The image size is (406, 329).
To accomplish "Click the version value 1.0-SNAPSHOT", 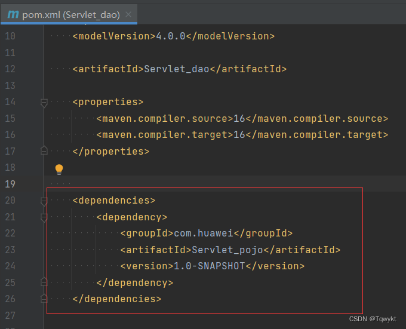I will click(x=209, y=266).
